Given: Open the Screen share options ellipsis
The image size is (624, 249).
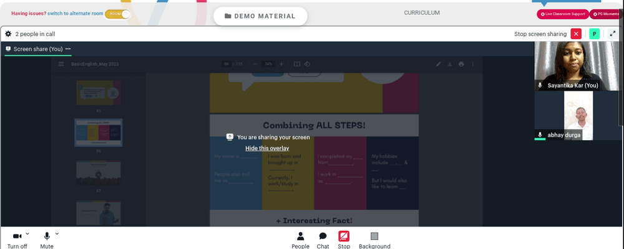Looking at the screenshot, I should click(x=68, y=49).
